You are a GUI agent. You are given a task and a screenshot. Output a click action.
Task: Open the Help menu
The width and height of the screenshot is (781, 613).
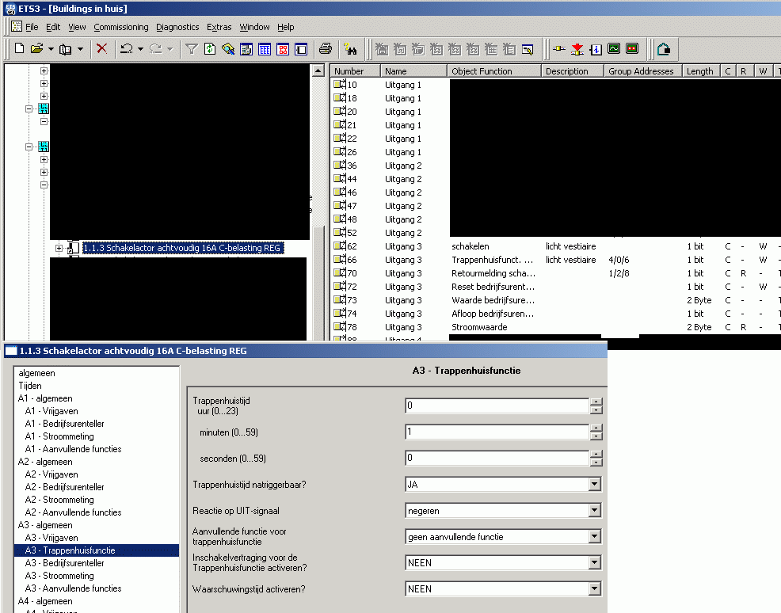[x=285, y=27]
